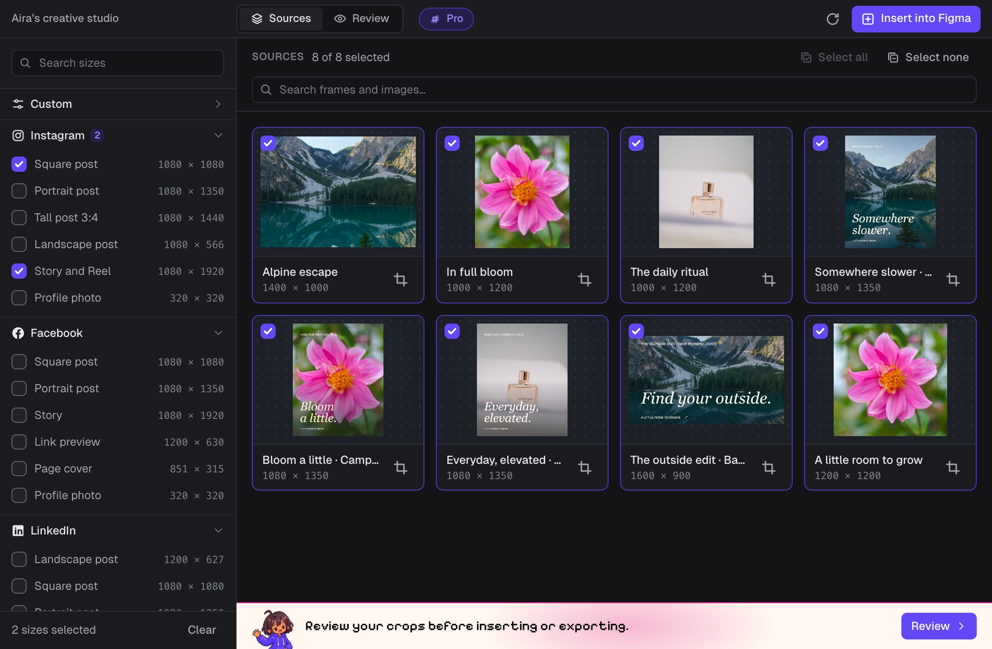Collapse the Facebook sizes section

pos(118,333)
